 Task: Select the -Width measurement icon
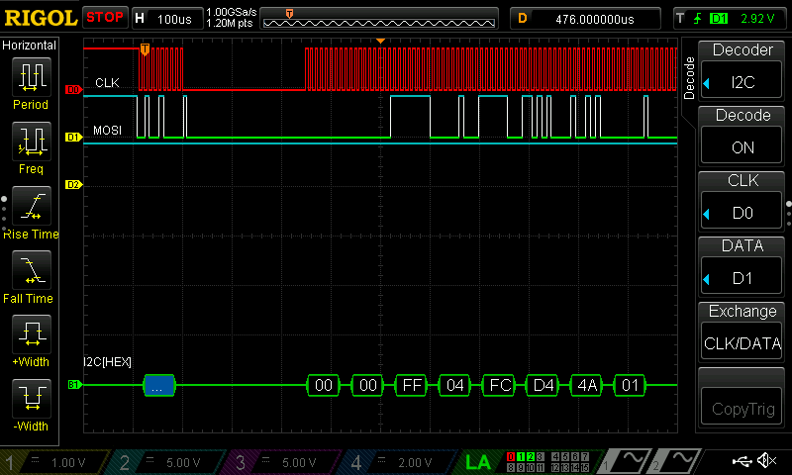point(32,398)
